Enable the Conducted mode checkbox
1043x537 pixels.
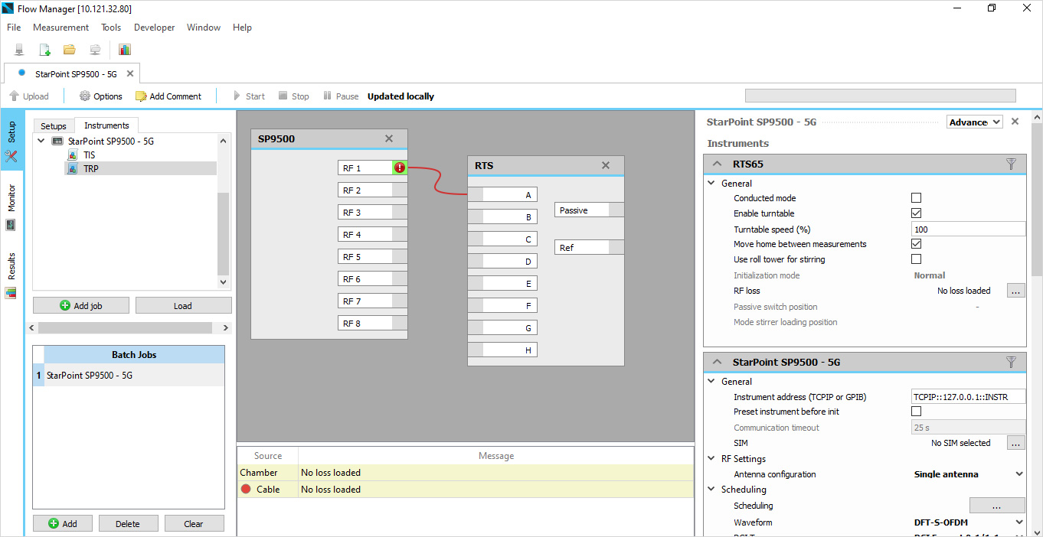[916, 198]
